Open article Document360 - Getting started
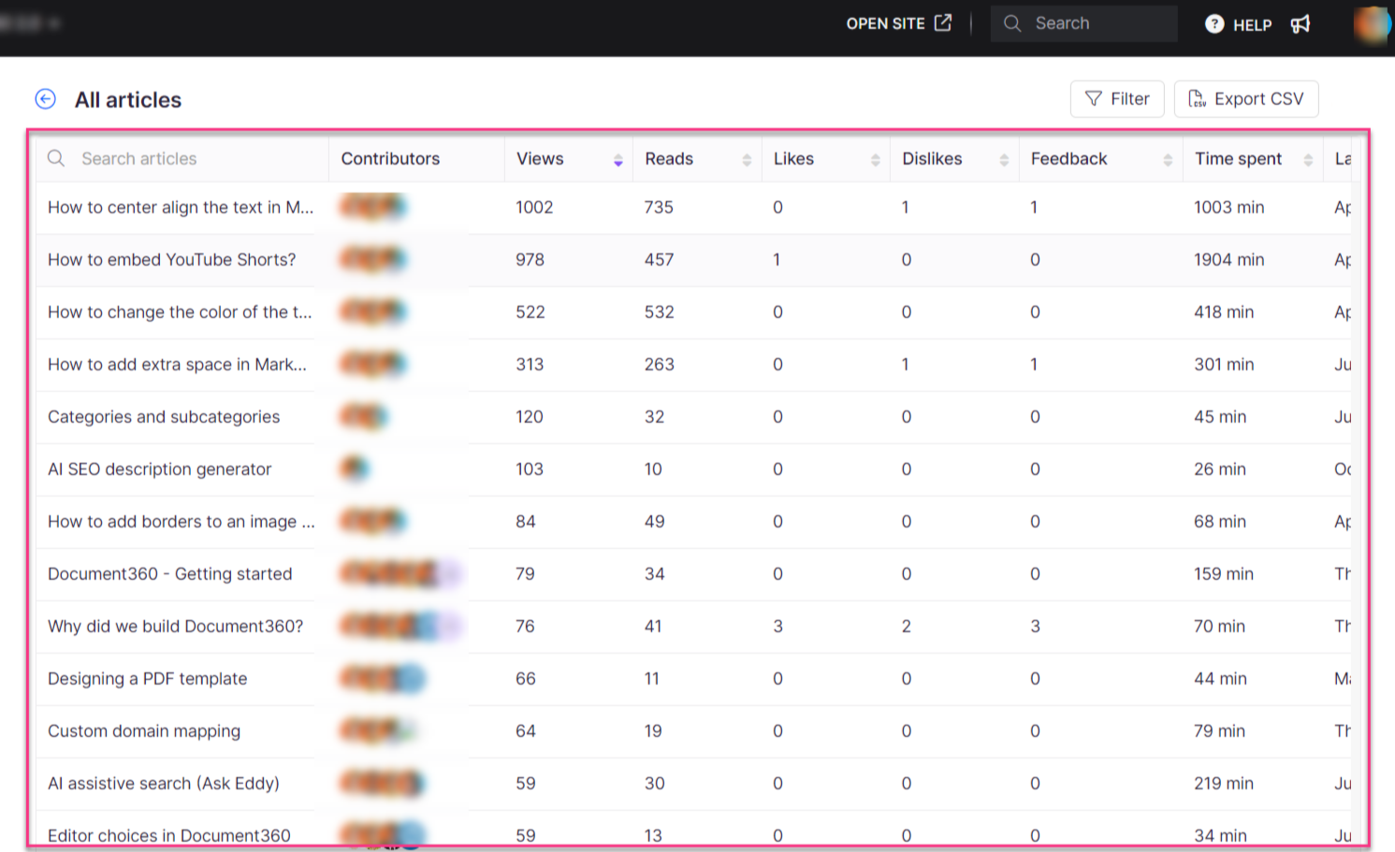1395x852 pixels. pos(169,573)
